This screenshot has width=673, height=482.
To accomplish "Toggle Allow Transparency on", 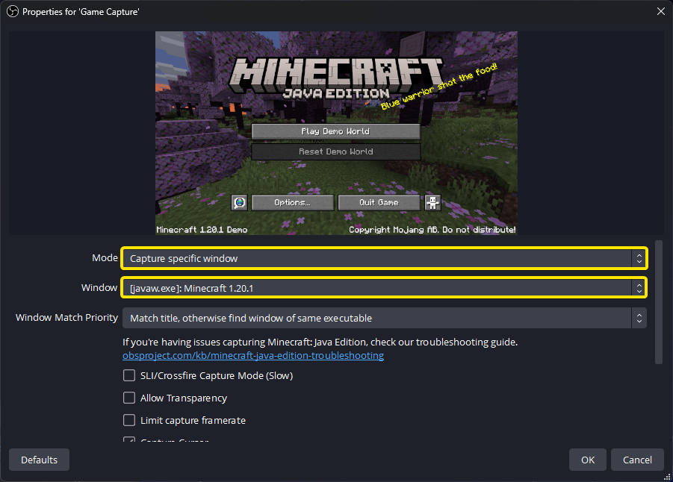I will click(128, 398).
